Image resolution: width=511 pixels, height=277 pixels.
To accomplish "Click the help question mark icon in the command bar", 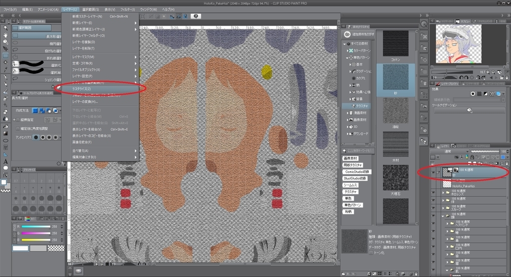I will tap(196, 16).
